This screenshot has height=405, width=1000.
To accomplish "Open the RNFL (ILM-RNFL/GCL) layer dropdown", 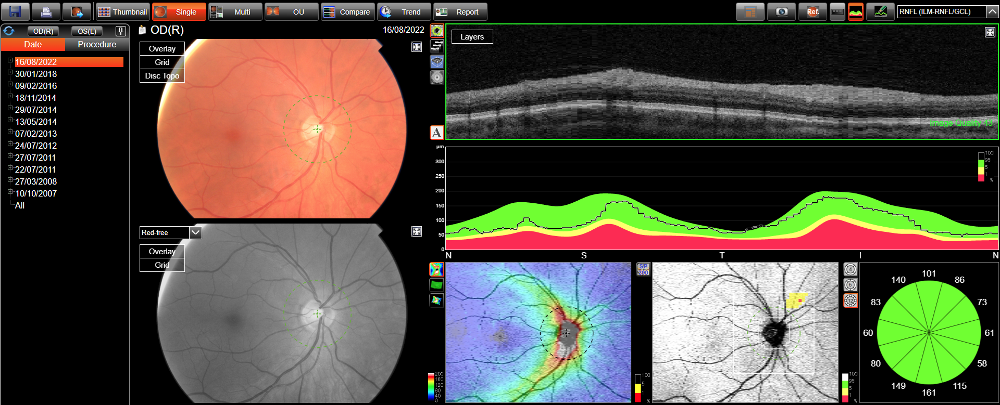I will pyautogui.click(x=992, y=11).
